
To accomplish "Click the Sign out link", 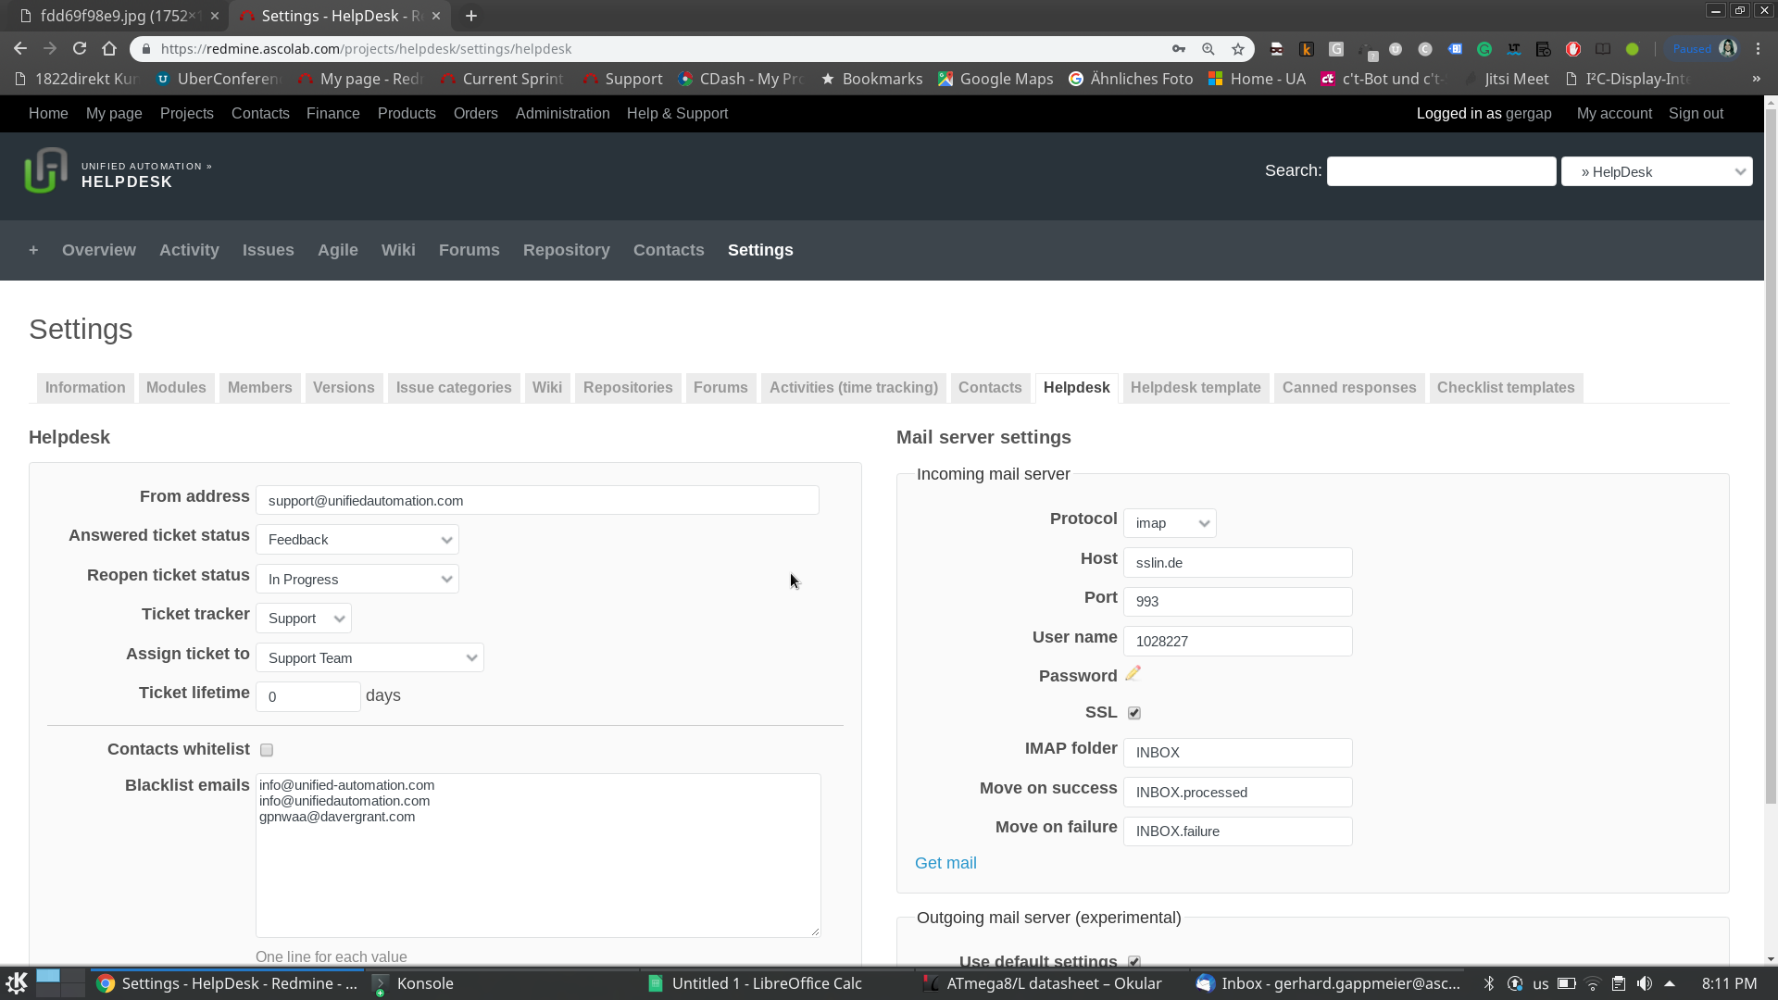I will pos(1696,113).
